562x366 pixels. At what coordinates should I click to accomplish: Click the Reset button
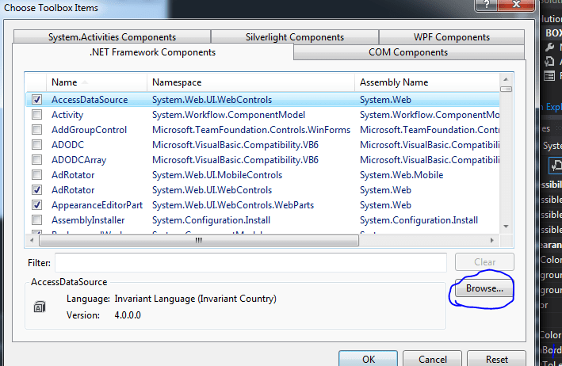click(x=496, y=359)
